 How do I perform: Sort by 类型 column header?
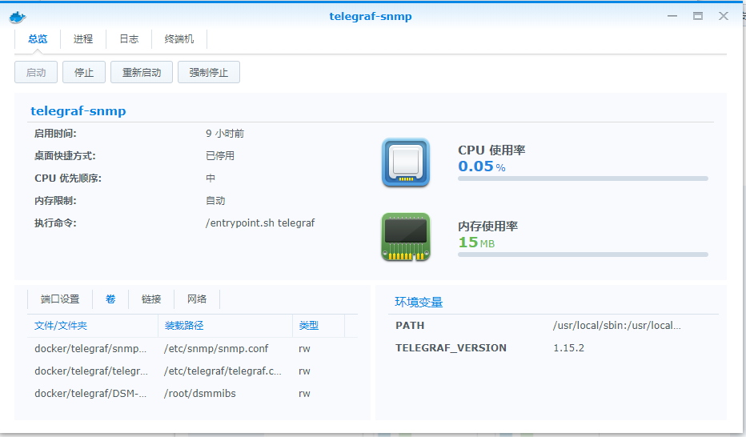pyautogui.click(x=319, y=326)
